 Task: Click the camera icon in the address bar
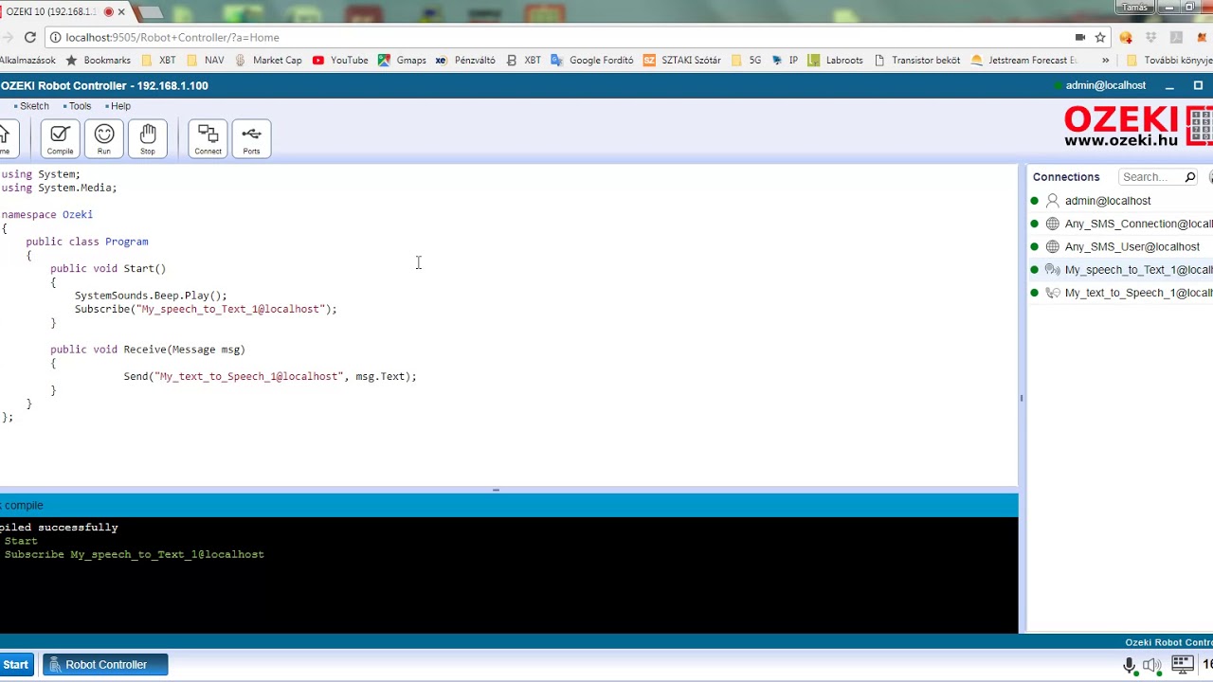coord(1079,37)
